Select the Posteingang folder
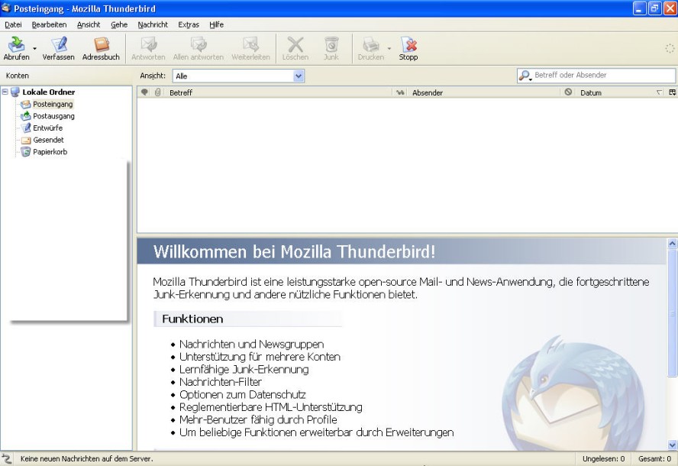 click(53, 104)
